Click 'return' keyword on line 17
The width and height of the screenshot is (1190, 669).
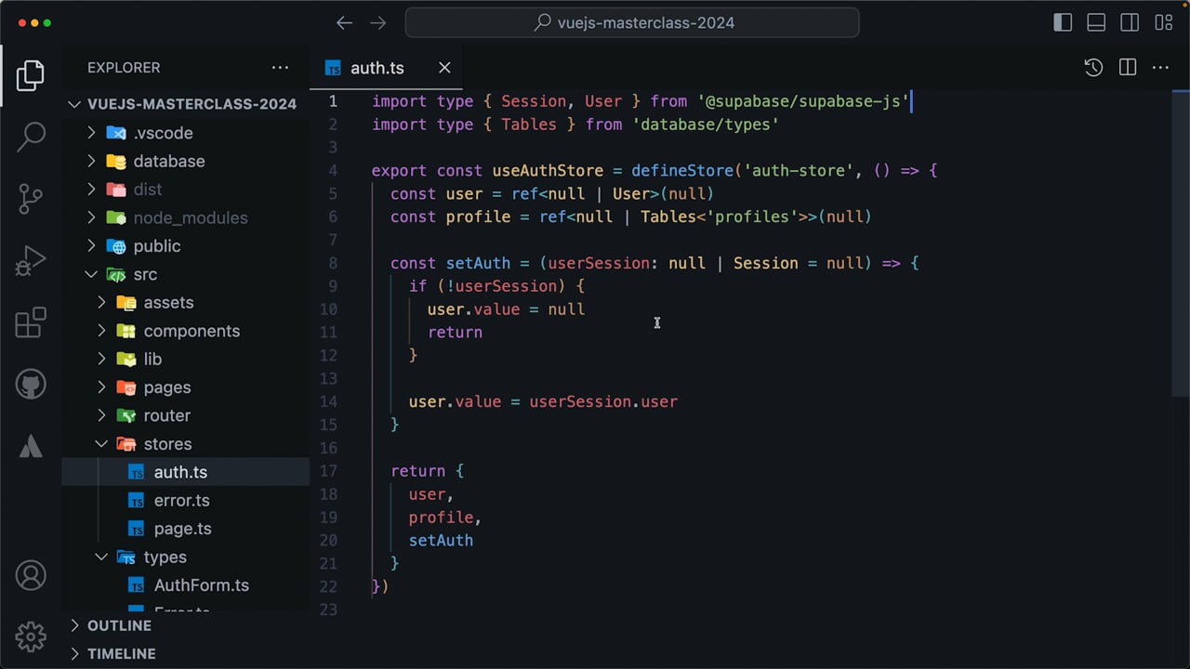tap(417, 471)
